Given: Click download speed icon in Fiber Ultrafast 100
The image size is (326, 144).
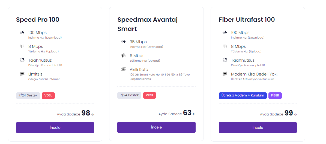Looking at the screenshot, I should (x=225, y=32).
